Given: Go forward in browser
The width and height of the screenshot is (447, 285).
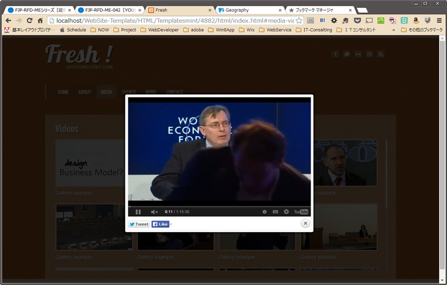Looking at the screenshot, I should (x=19, y=21).
